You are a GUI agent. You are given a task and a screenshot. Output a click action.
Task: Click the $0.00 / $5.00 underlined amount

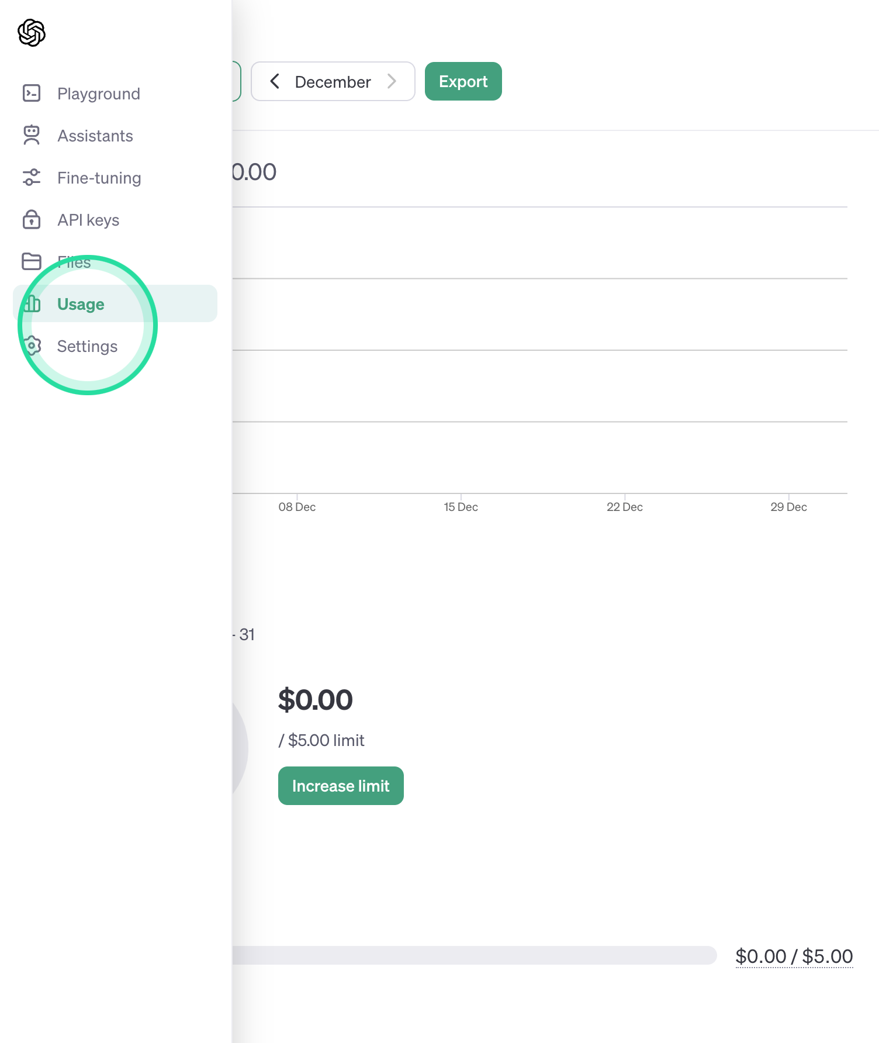(x=794, y=956)
